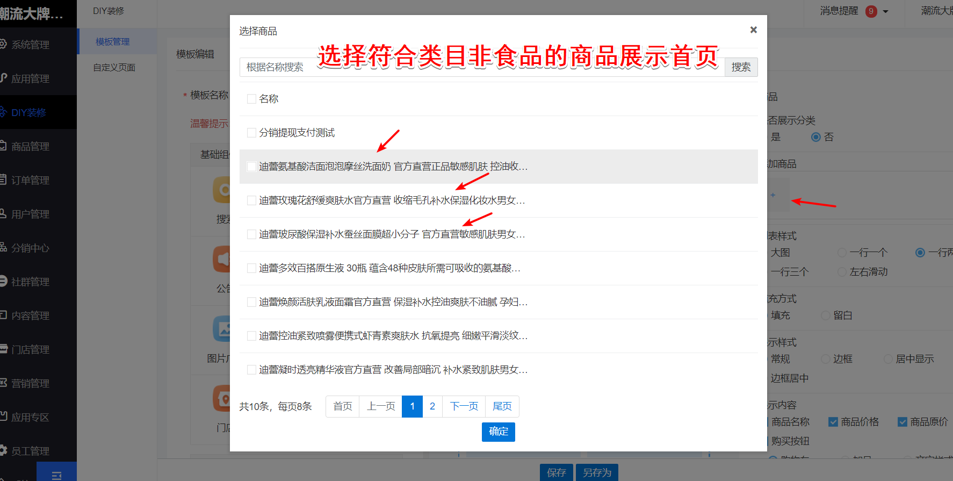This screenshot has height=481, width=953.
Task: Check the 迪蕾玻尿酸保湿补水蚕丝面膜 product
Action: (x=251, y=234)
